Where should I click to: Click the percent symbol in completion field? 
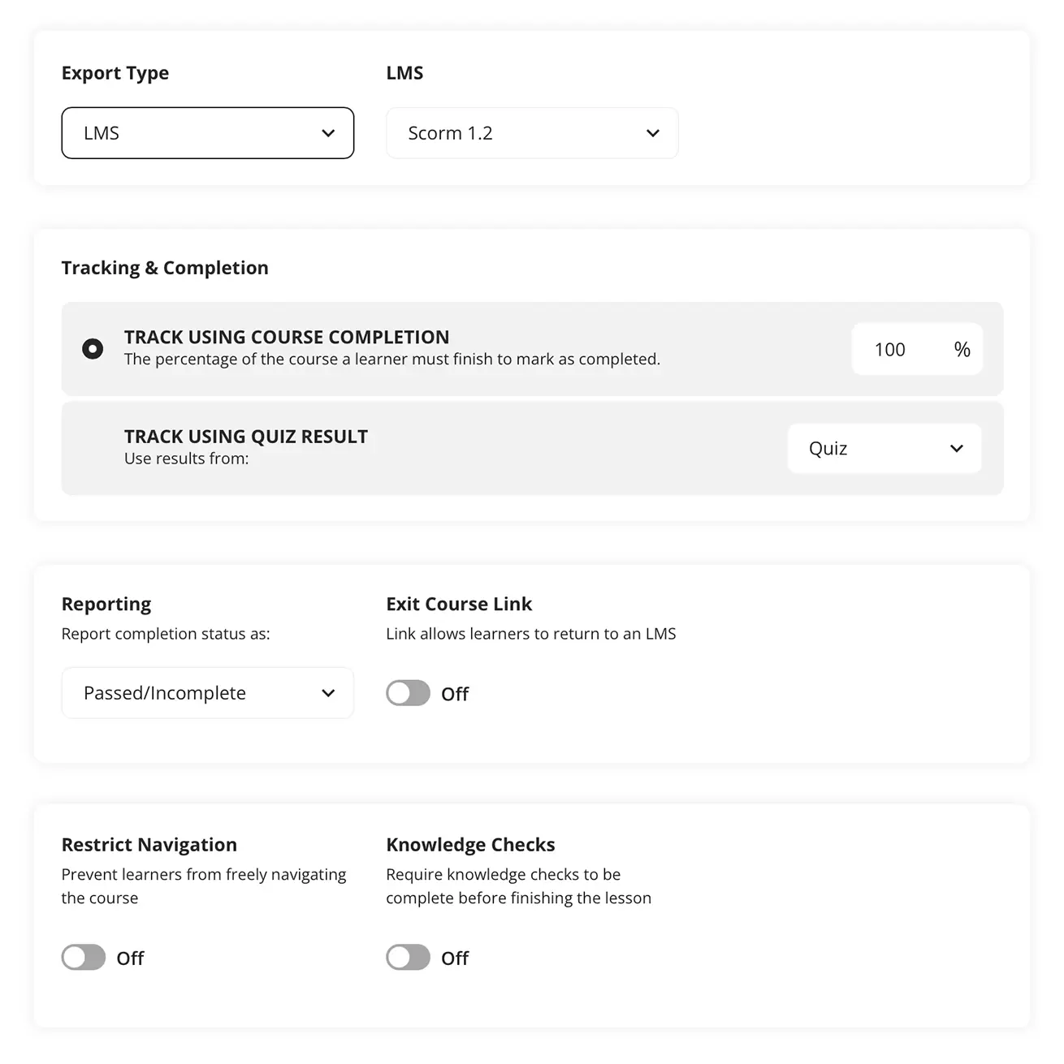(962, 350)
